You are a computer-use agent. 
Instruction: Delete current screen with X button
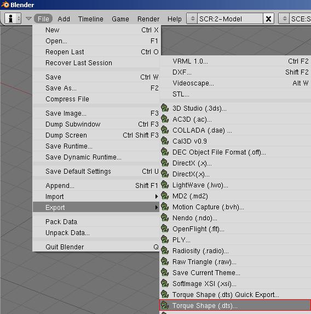click(268, 19)
